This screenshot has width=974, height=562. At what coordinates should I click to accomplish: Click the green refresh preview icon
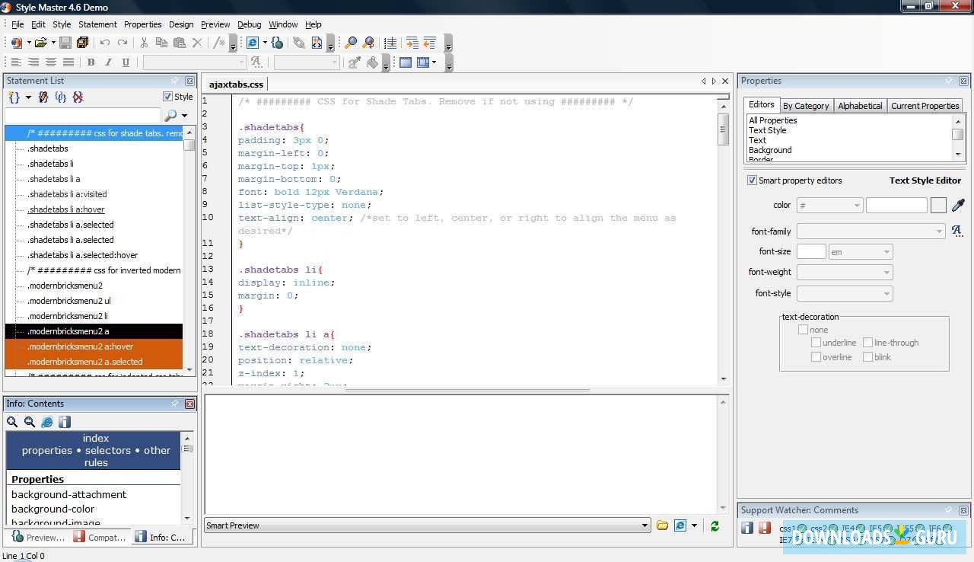coord(715,525)
